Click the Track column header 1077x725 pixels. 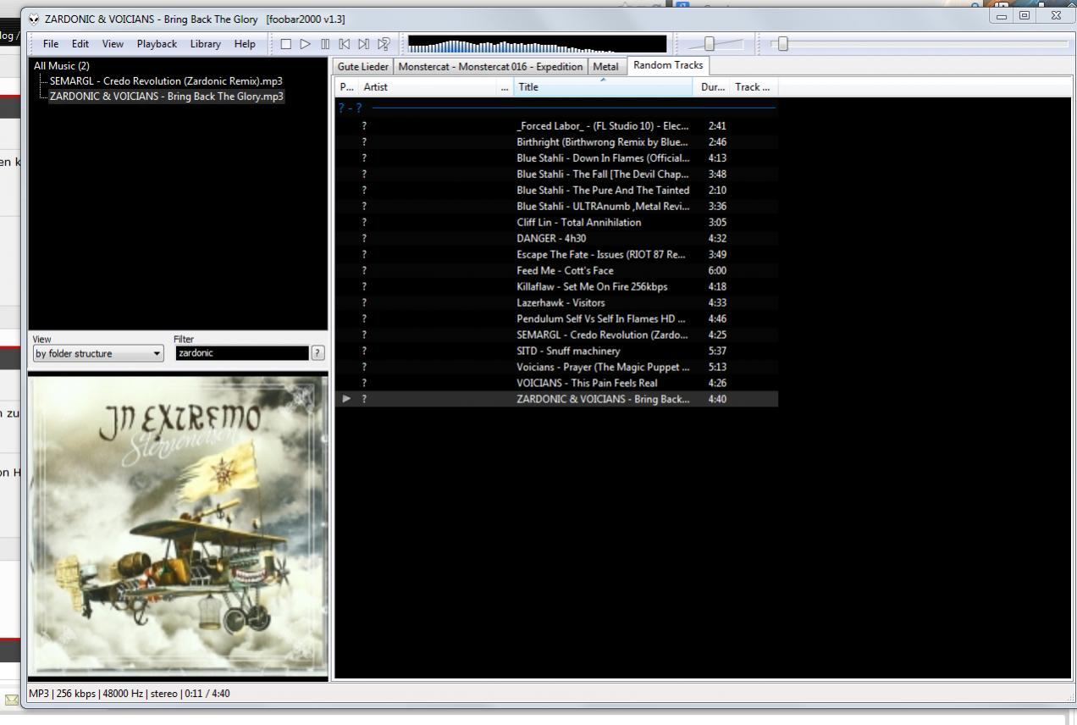(753, 86)
